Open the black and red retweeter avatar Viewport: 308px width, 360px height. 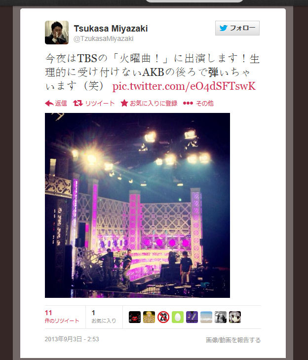tap(135, 317)
